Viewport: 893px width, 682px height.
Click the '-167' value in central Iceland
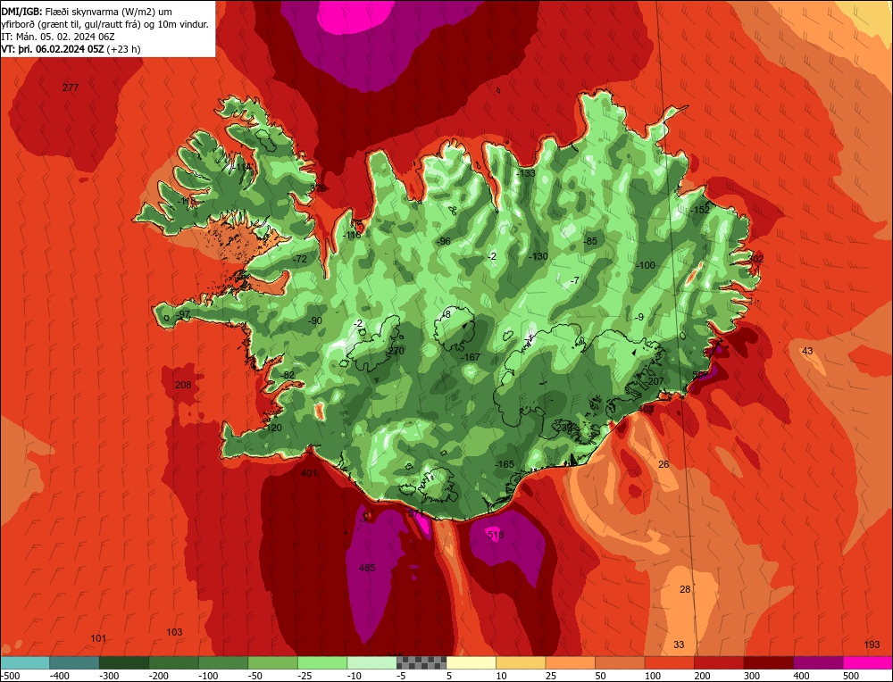point(470,357)
